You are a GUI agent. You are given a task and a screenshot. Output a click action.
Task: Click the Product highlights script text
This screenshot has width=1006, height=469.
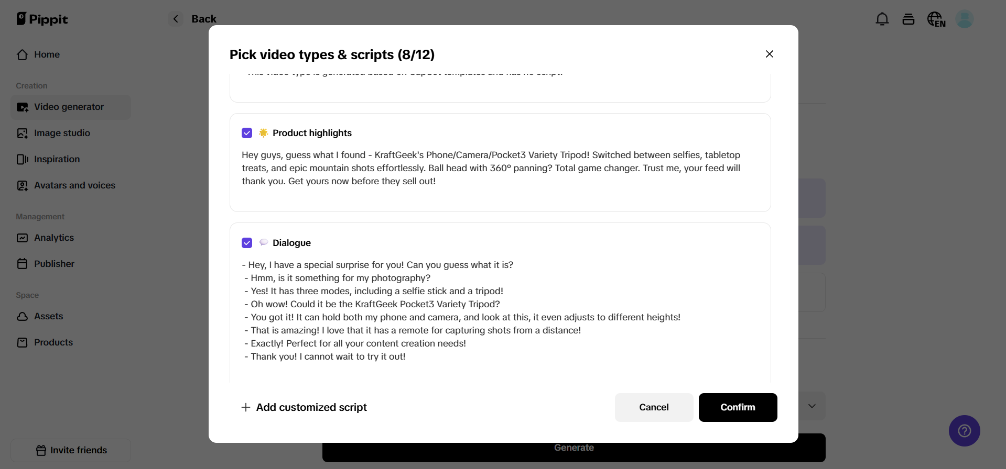[x=491, y=168]
